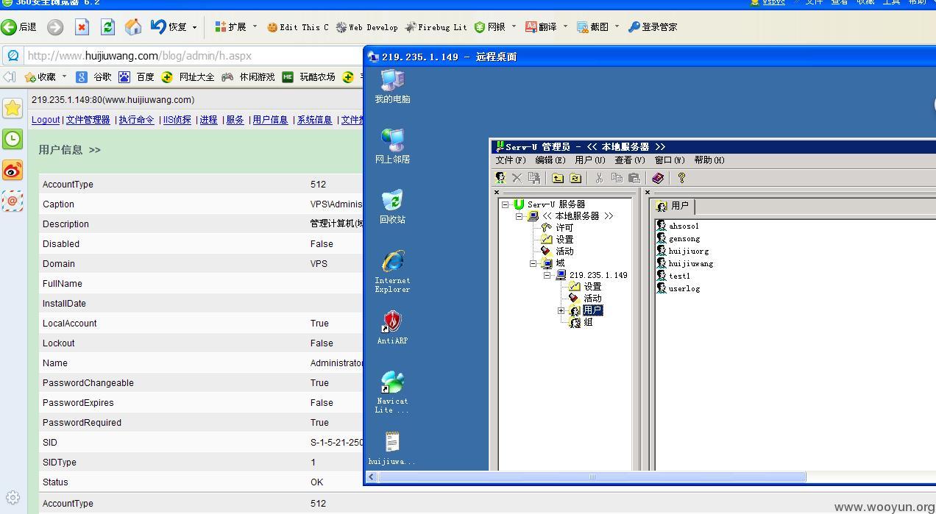This screenshot has height=514, width=936.
Task: Open the 谷歌 bookmark
Action: (x=94, y=77)
